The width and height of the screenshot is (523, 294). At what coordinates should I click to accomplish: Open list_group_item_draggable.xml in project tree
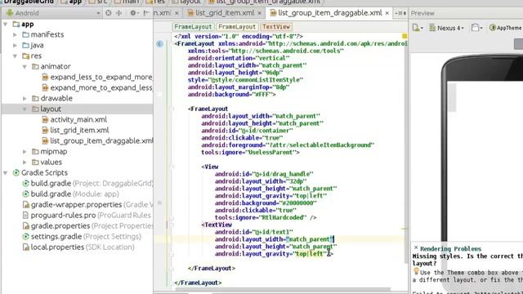(97, 140)
